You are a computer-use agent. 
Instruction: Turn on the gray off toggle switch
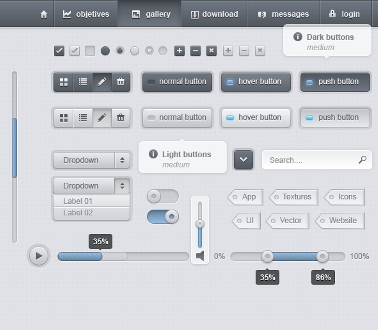163,196
